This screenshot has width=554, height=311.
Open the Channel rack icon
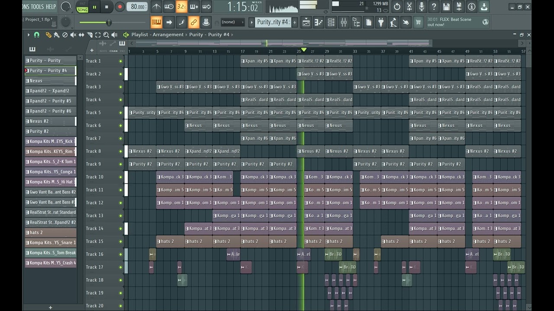[x=331, y=22]
